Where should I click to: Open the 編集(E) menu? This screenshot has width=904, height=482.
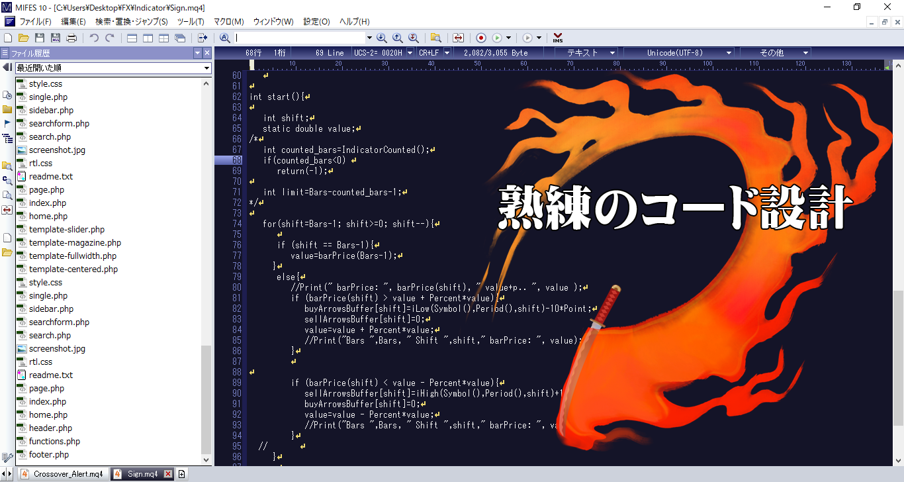click(x=73, y=22)
